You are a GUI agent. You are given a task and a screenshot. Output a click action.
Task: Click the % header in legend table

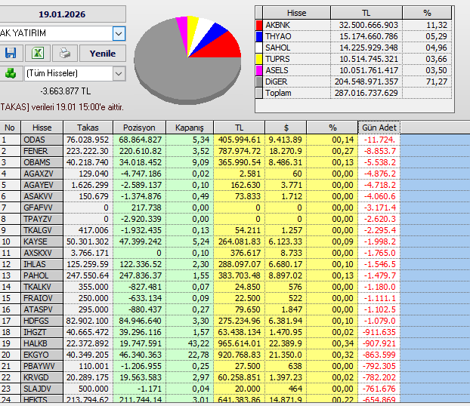click(x=427, y=13)
